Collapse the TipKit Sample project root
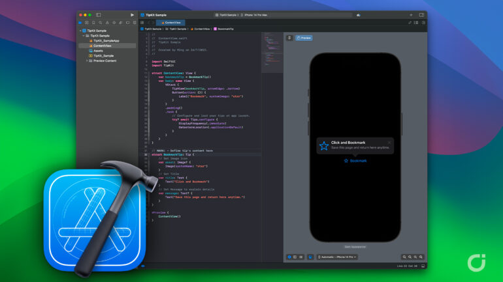503x282 pixels. [x=80, y=30]
